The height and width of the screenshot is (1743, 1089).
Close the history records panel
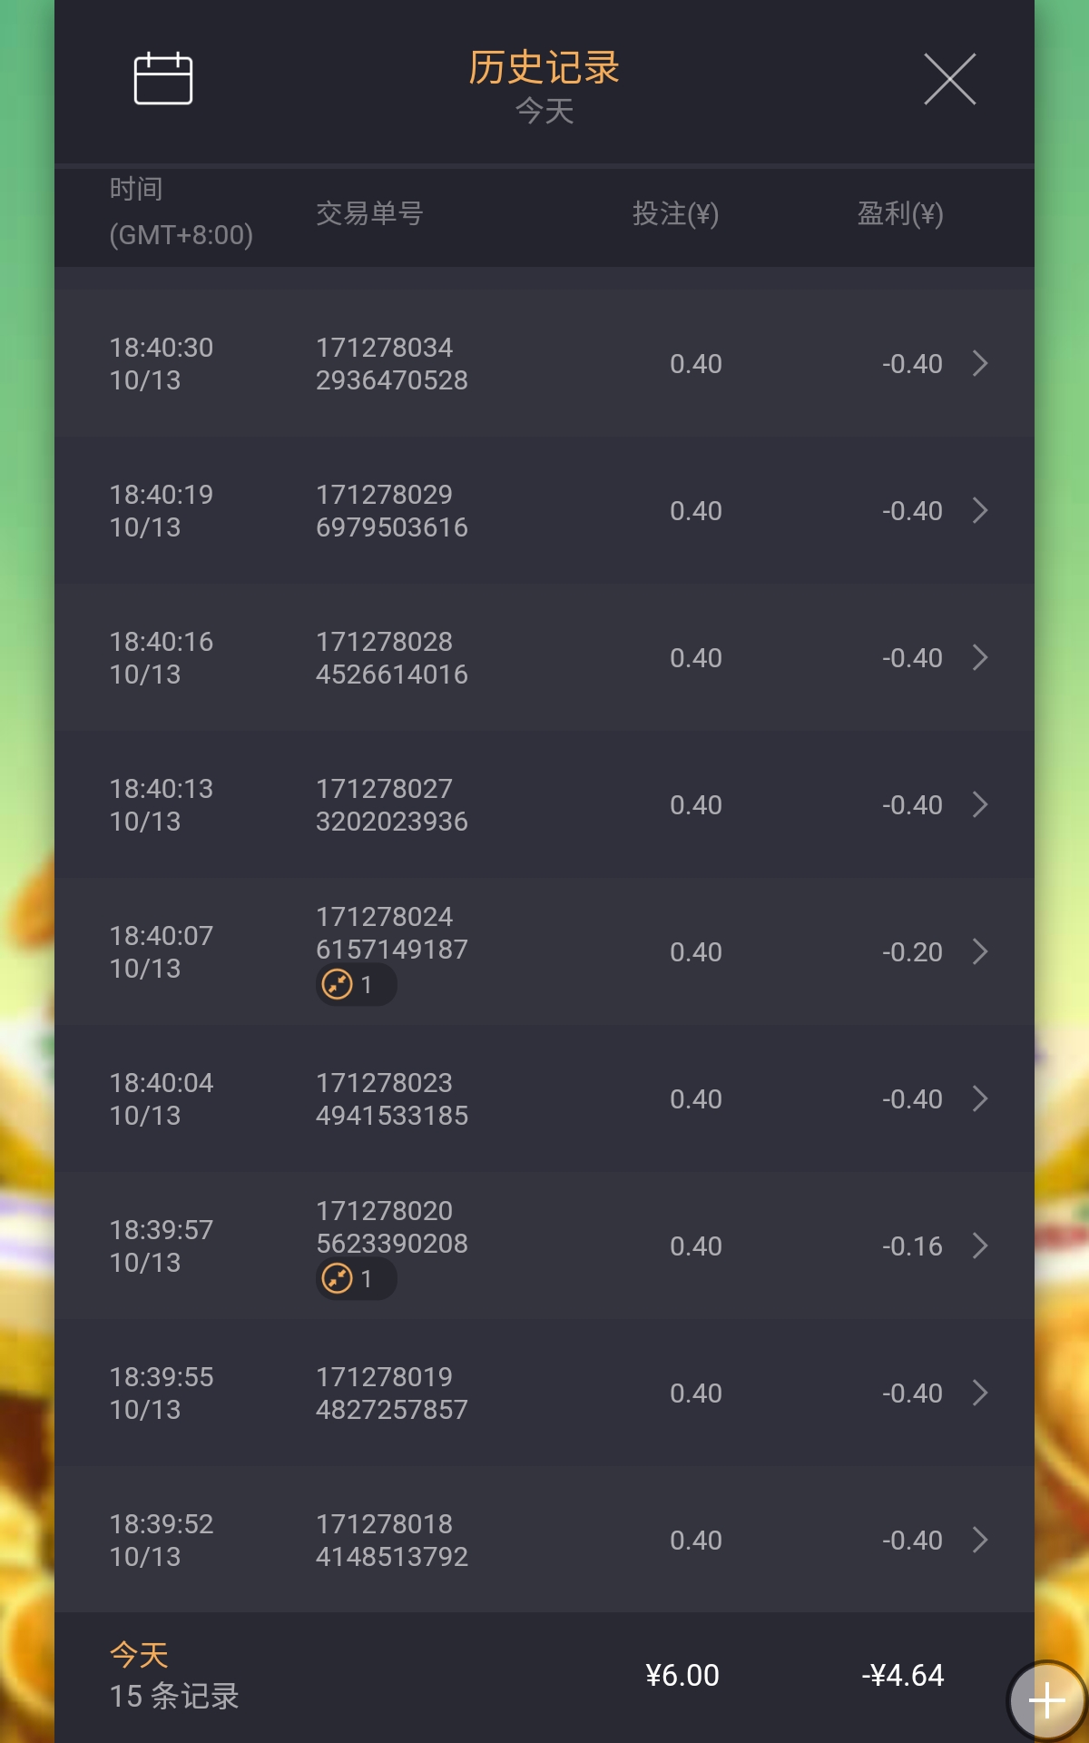click(x=949, y=79)
